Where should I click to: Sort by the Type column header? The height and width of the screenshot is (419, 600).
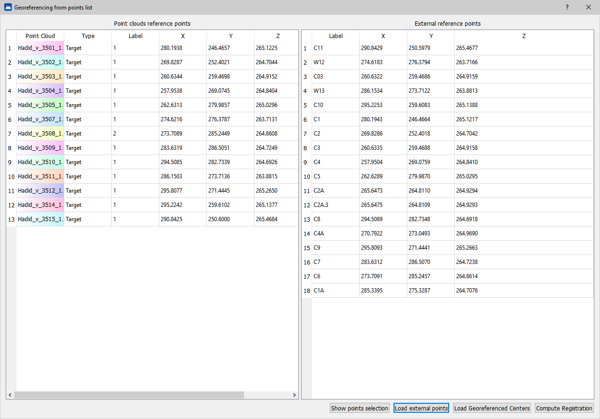tap(88, 36)
